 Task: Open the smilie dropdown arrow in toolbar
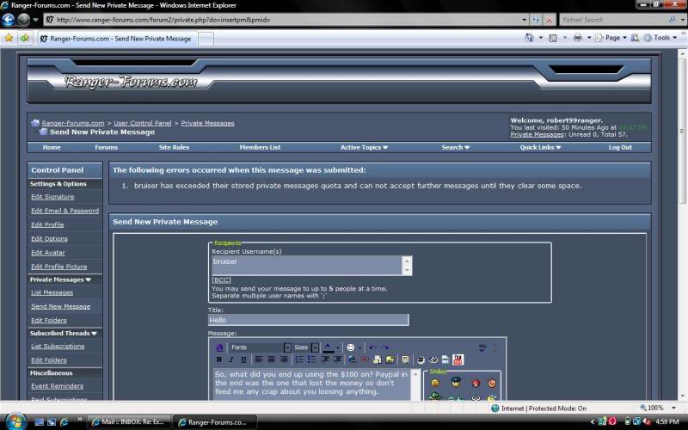coord(359,347)
